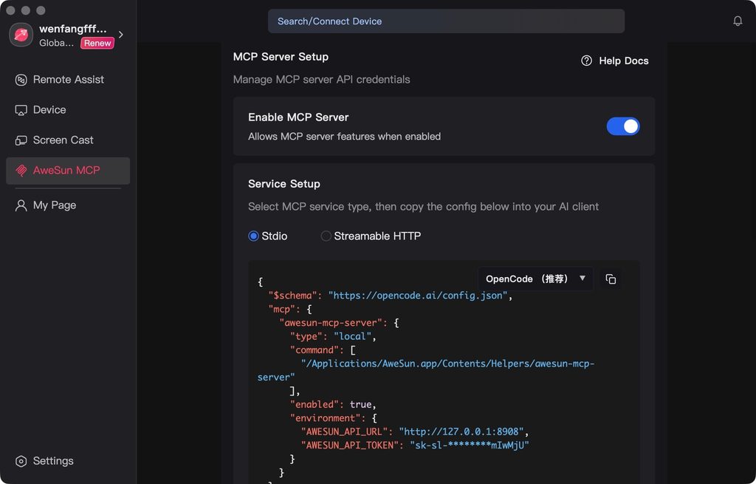Click the "enabled": true line
This screenshot has width=756, height=484.
[x=333, y=404]
